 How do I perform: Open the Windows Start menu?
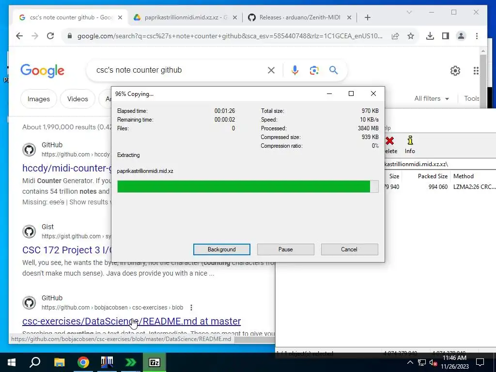pos(12,362)
